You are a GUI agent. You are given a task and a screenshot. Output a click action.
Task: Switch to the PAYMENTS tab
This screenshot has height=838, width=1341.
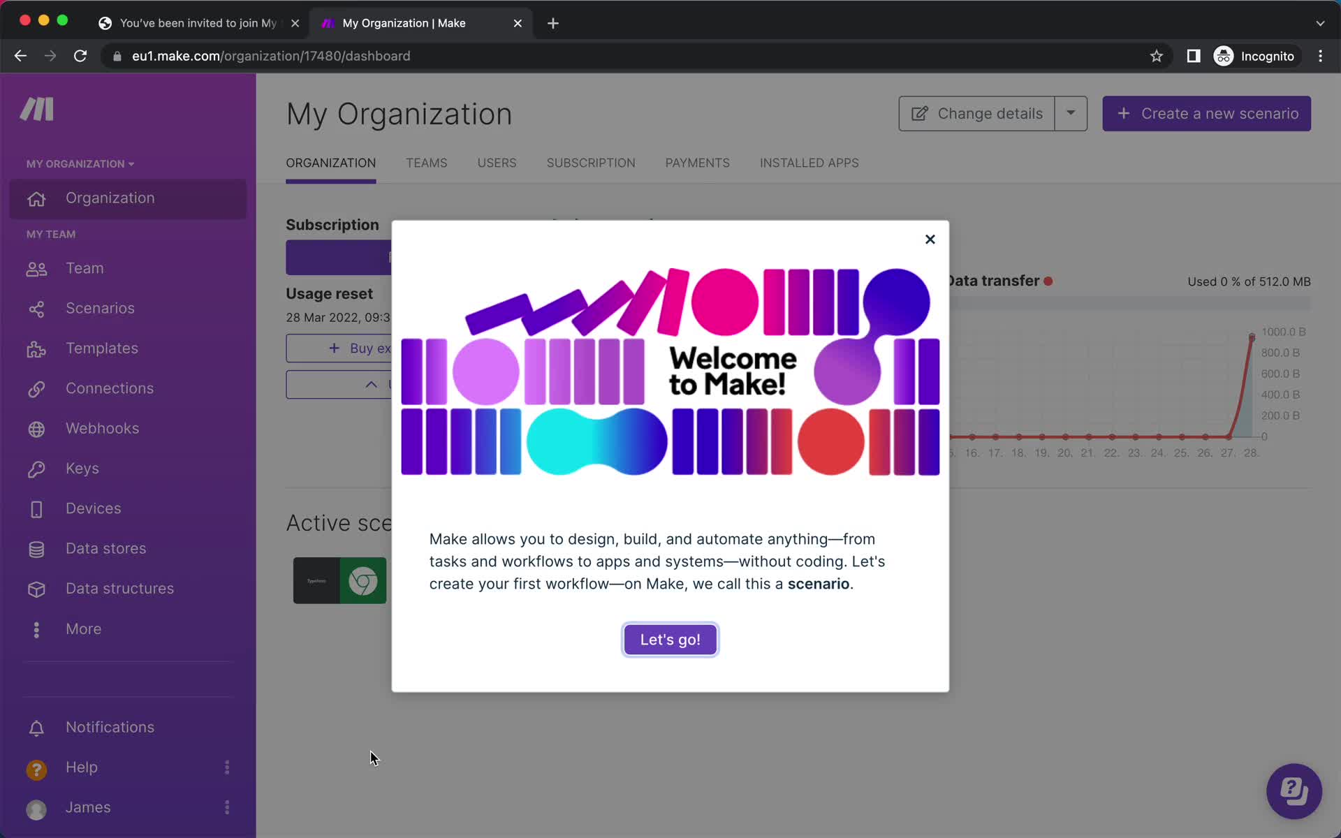click(697, 163)
